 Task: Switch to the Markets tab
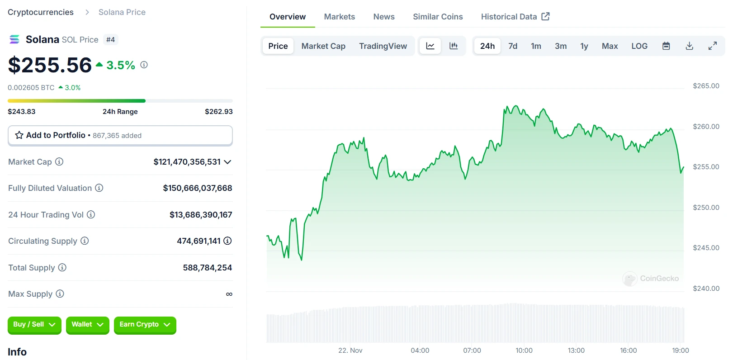(x=340, y=17)
